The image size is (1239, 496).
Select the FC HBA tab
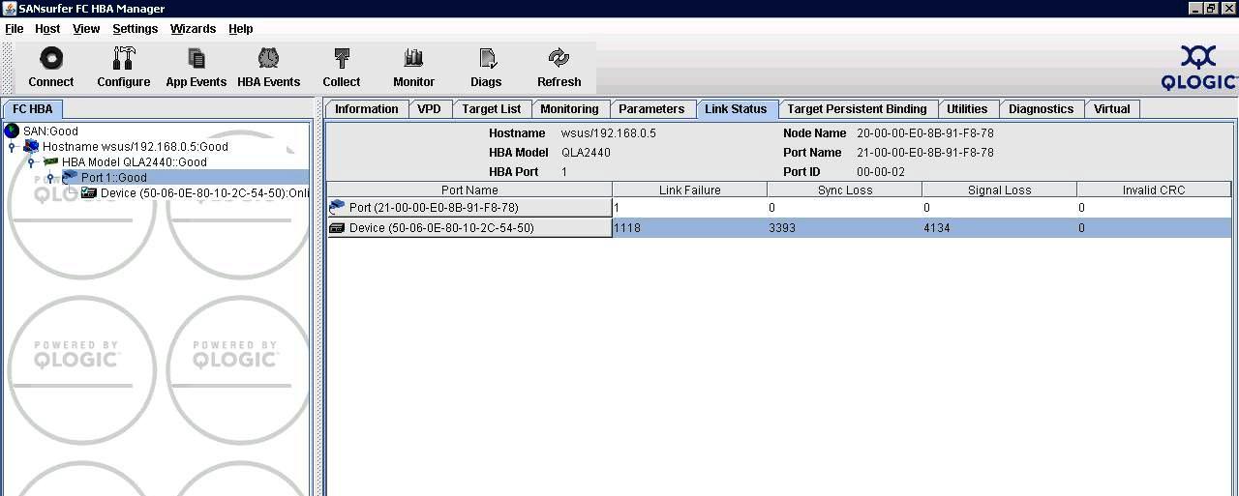tap(33, 109)
